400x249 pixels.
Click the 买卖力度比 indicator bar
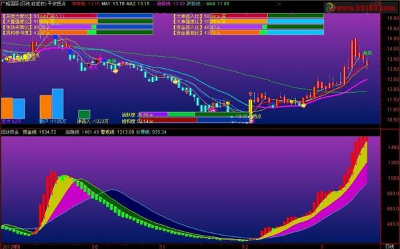(77, 16)
